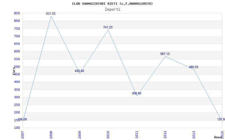
Task: Click the y-axis value 200
Action: [17, 113]
